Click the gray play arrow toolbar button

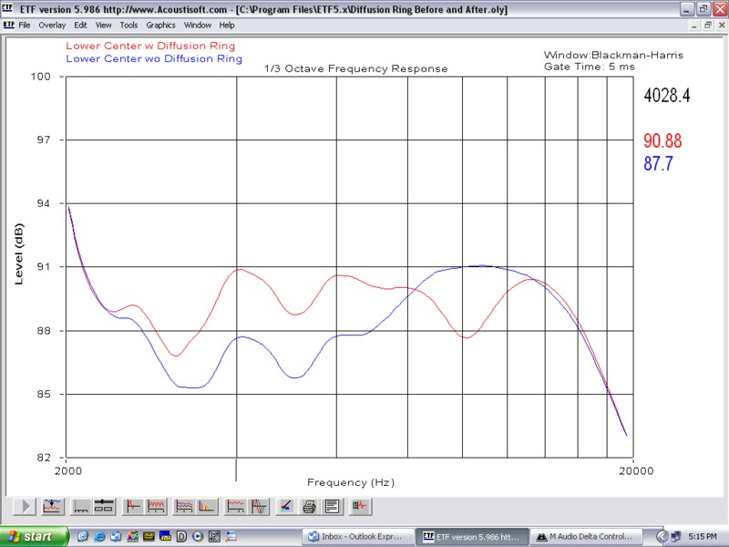tap(26, 506)
